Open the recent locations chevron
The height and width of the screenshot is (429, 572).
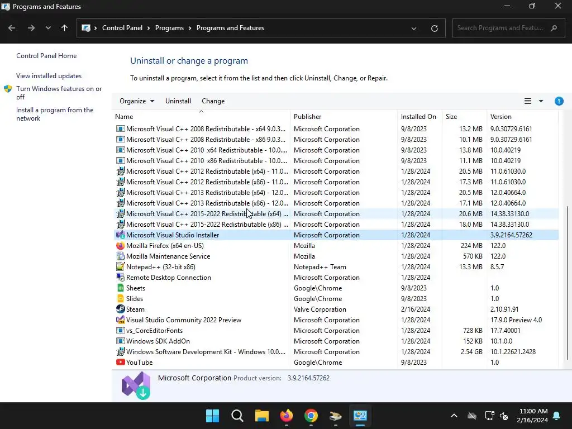[48, 28]
